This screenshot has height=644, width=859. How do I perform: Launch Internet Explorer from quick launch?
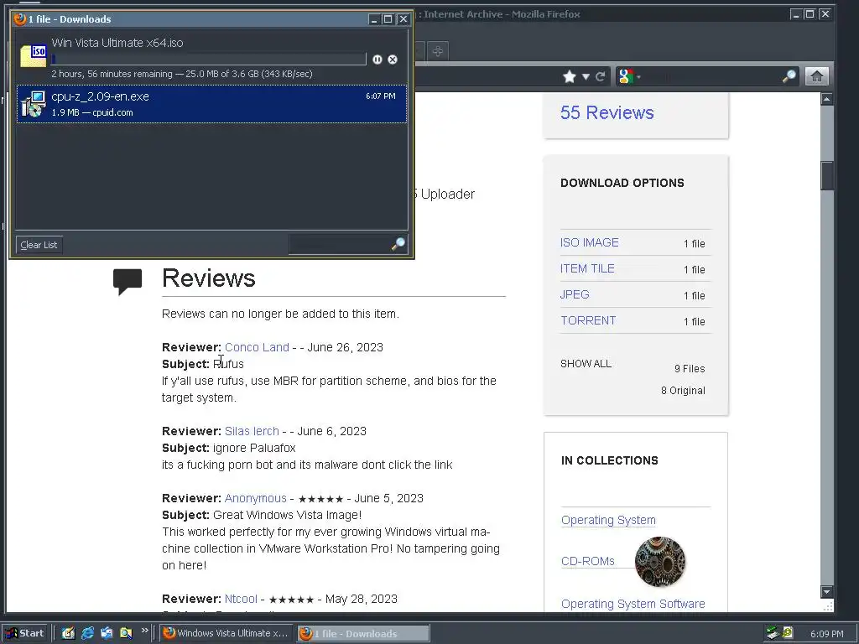(87, 633)
